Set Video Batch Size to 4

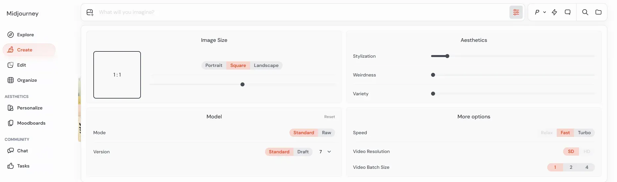pyautogui.click(x=587, y=167)
